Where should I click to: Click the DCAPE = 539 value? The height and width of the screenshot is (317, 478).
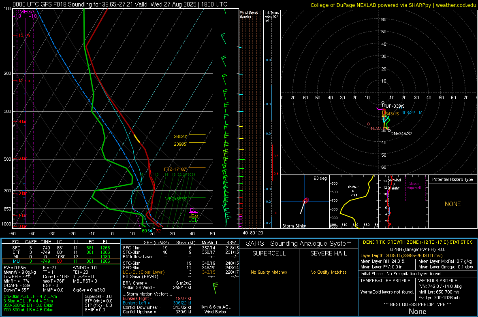pos(17,285)
